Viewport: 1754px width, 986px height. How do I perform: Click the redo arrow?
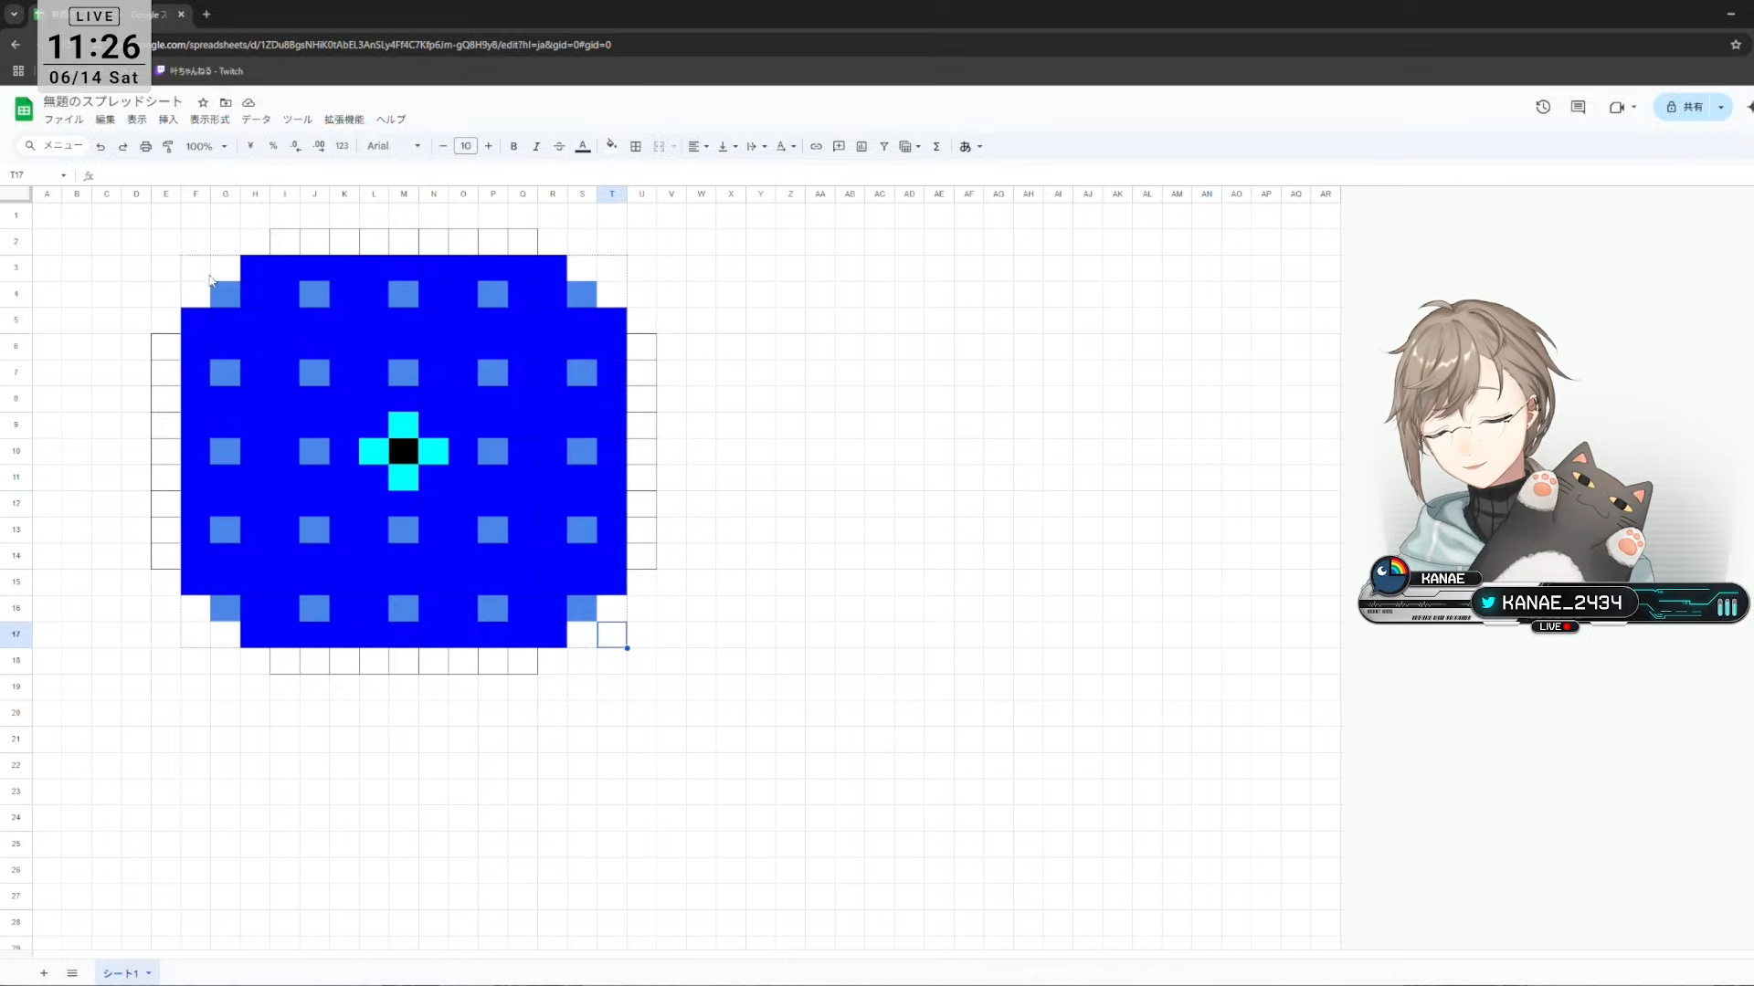click(x=122, y=146)
